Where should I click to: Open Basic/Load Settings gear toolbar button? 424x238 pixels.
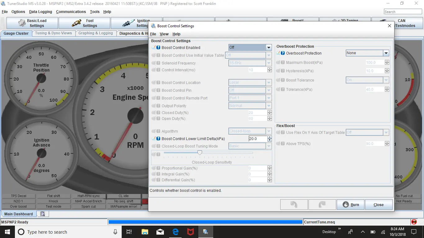click(32, 23)
